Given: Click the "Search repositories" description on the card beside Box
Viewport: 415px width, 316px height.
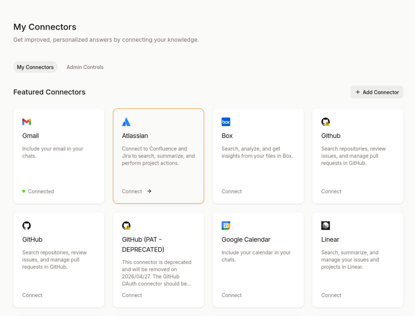Looking at the screenshot, I should (353, 156).
